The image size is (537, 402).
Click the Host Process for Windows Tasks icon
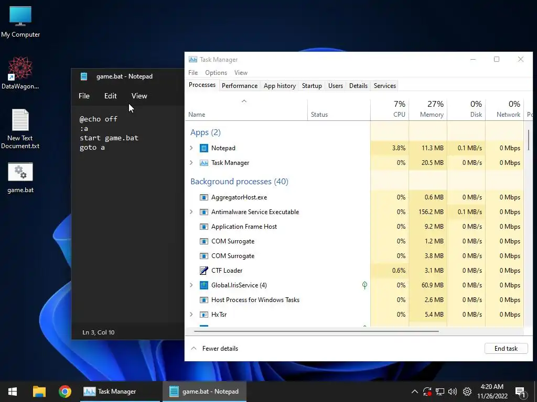(x=204, y=300)
